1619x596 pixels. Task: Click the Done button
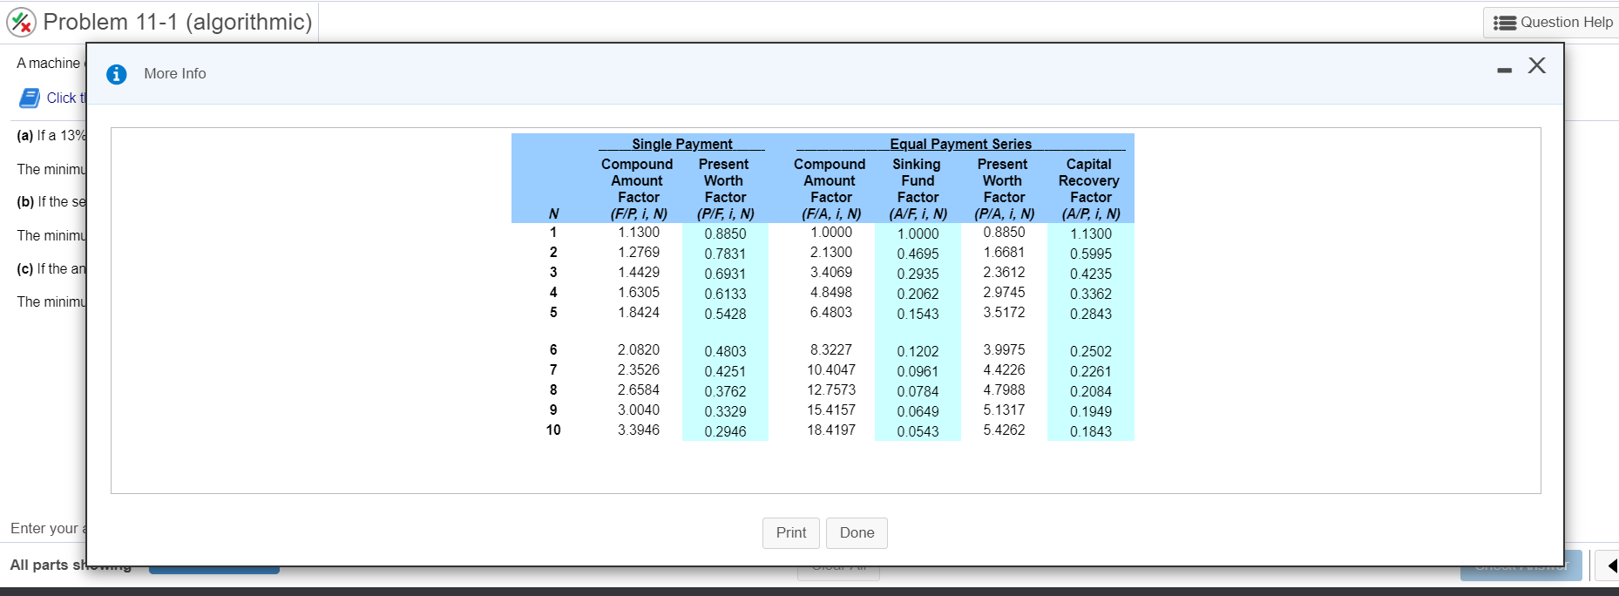tap(857, 532)
